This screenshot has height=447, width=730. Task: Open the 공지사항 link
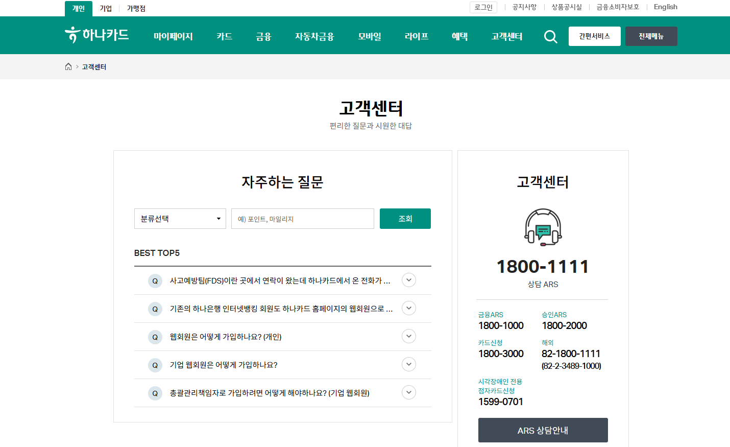tap(524, 7)
